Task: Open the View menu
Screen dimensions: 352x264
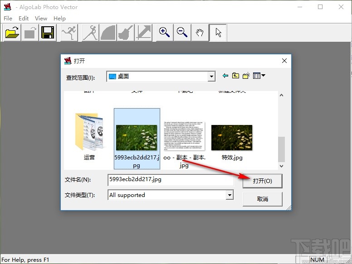Action: [x=41, y=19]
